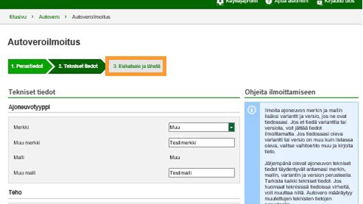Click the Merkki combo box showing Muu
Viewport: 363px width, 204px height.
[198, 128]
